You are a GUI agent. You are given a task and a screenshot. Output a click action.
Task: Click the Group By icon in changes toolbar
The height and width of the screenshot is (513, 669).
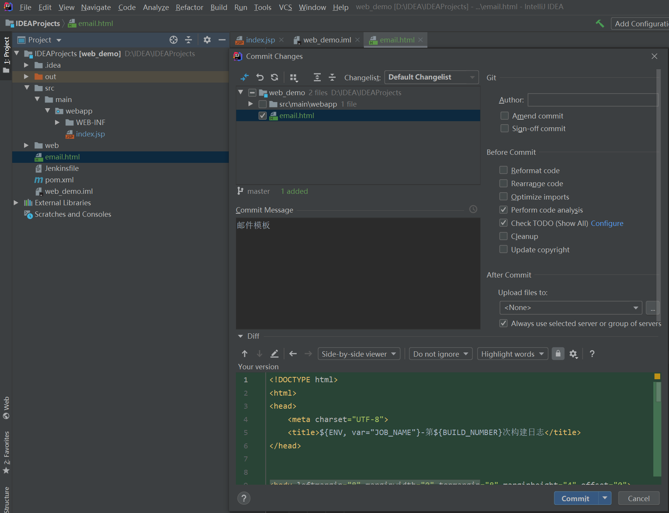pos(294,78)
